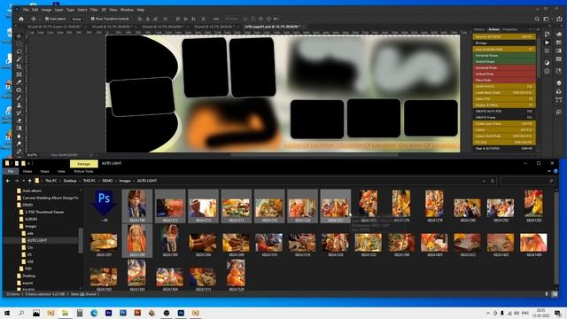
Task: Select the Magic Wand tool
Action: [19, 59]
